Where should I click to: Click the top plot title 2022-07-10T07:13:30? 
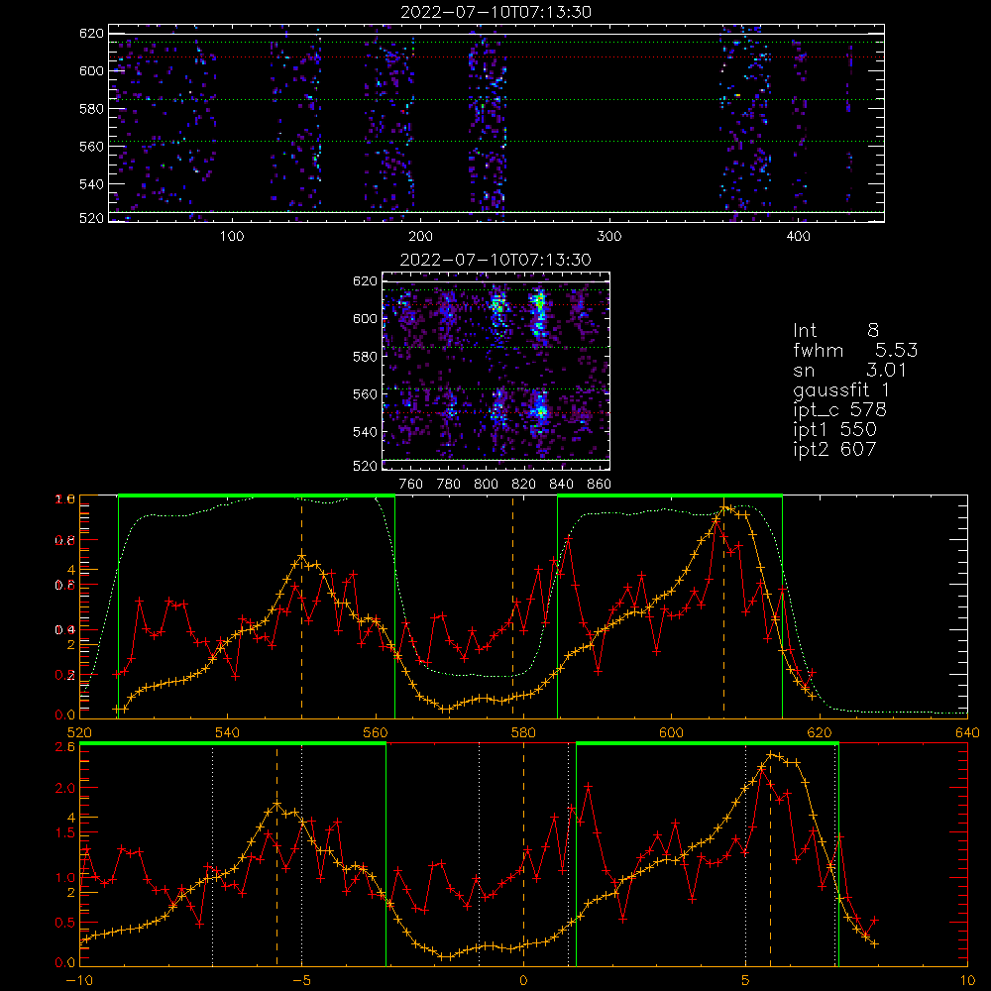496,12
